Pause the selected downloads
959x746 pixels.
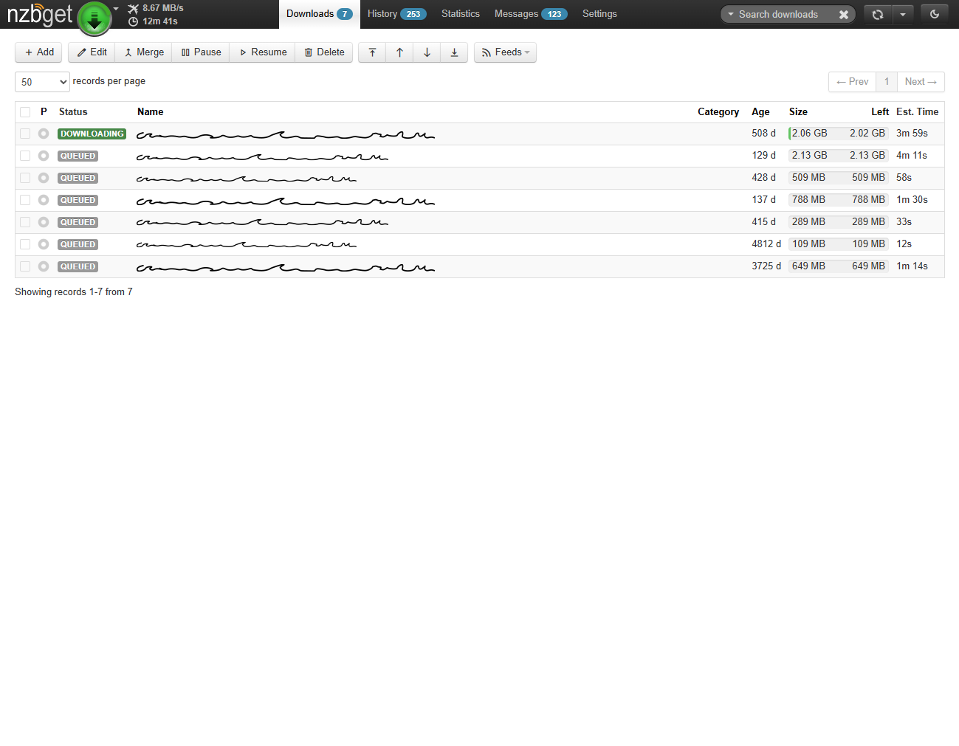[x=200, y=52]
